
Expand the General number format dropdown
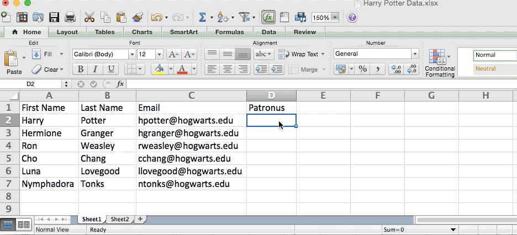tap(414, 54)
